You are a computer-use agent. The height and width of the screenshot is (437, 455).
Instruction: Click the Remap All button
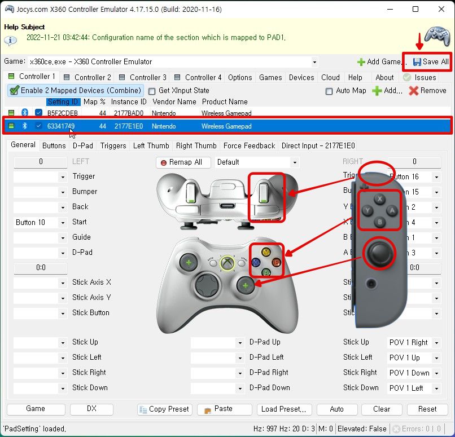183,162
